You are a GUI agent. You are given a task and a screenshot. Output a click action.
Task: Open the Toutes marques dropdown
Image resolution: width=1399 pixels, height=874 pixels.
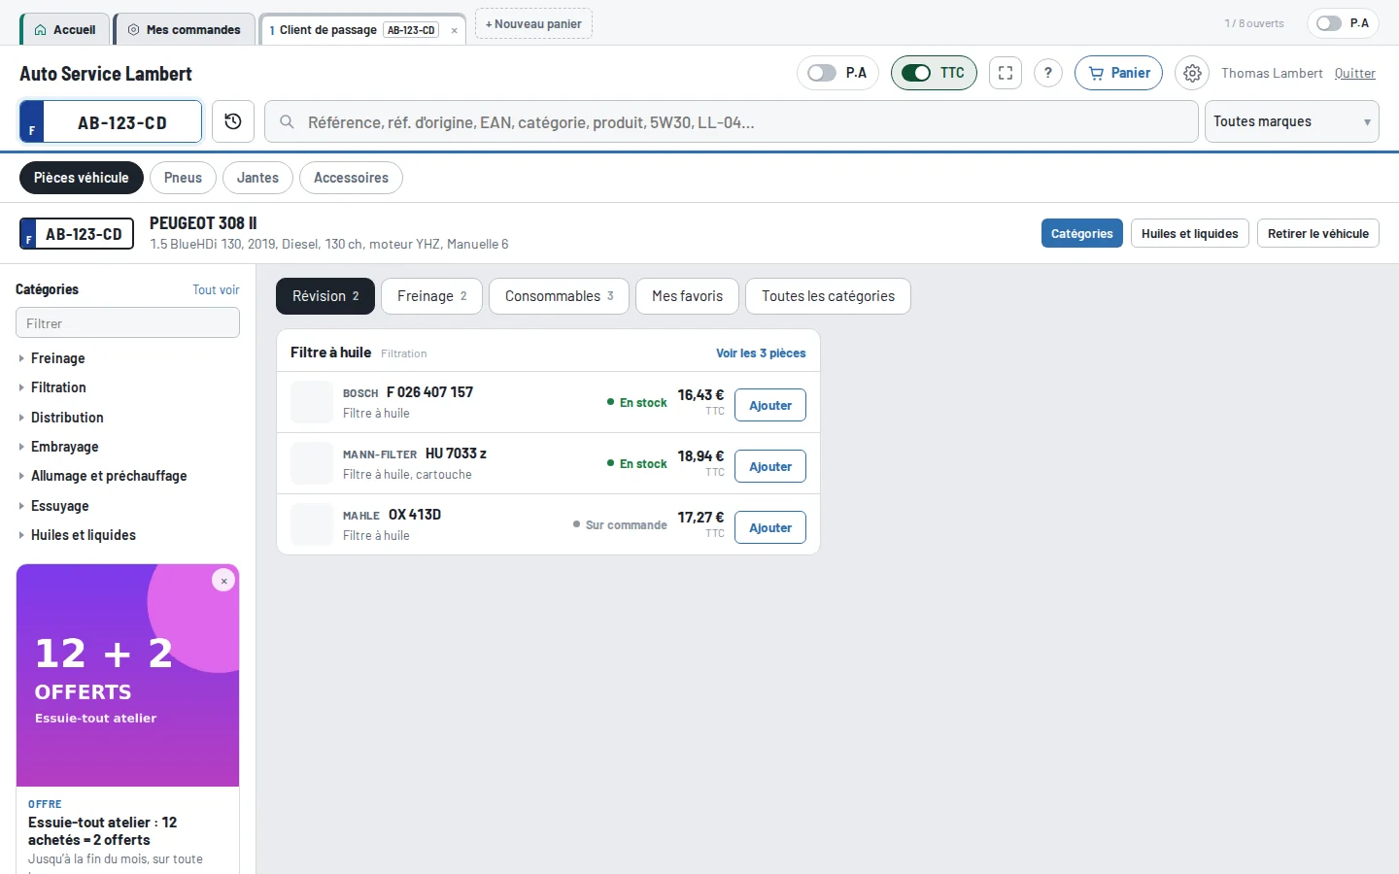[1291, 121]
